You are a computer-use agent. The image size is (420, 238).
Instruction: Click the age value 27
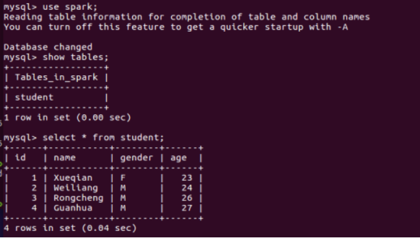[187, 208]
